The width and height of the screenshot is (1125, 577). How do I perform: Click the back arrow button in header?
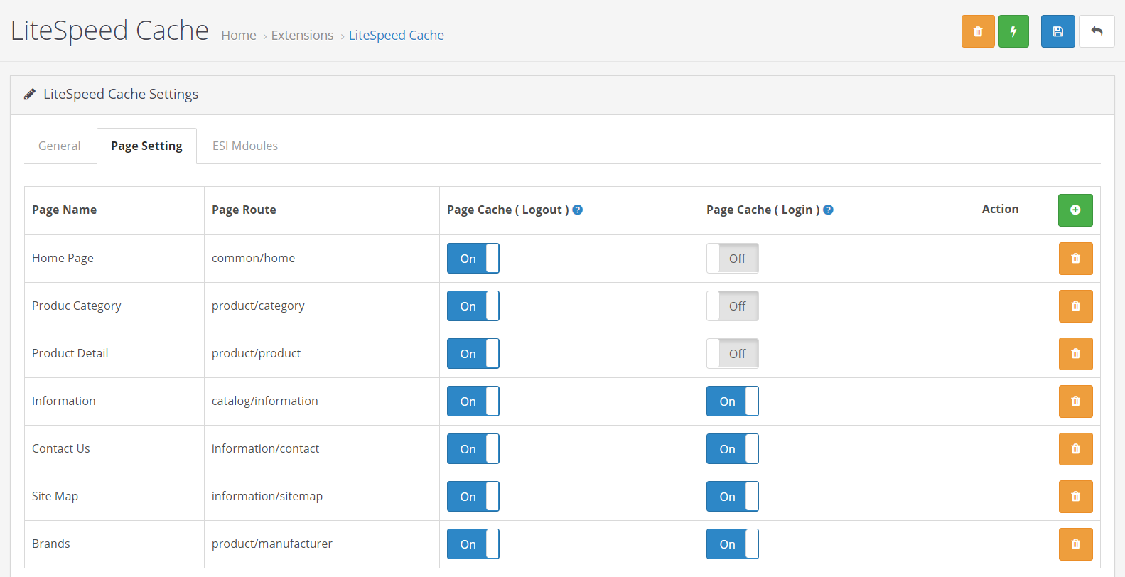click(1097, 31)
